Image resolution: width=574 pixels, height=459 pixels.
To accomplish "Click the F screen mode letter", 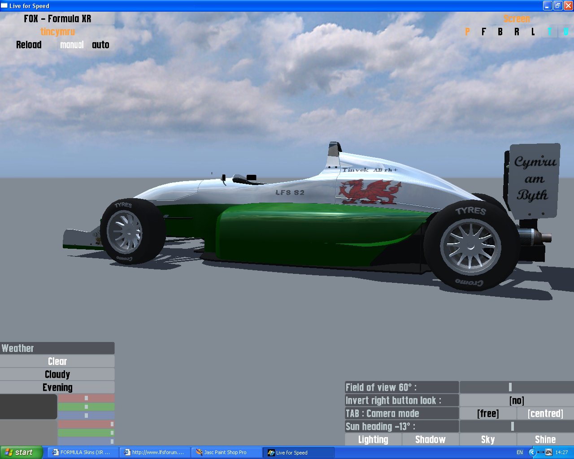I will 483,32.
